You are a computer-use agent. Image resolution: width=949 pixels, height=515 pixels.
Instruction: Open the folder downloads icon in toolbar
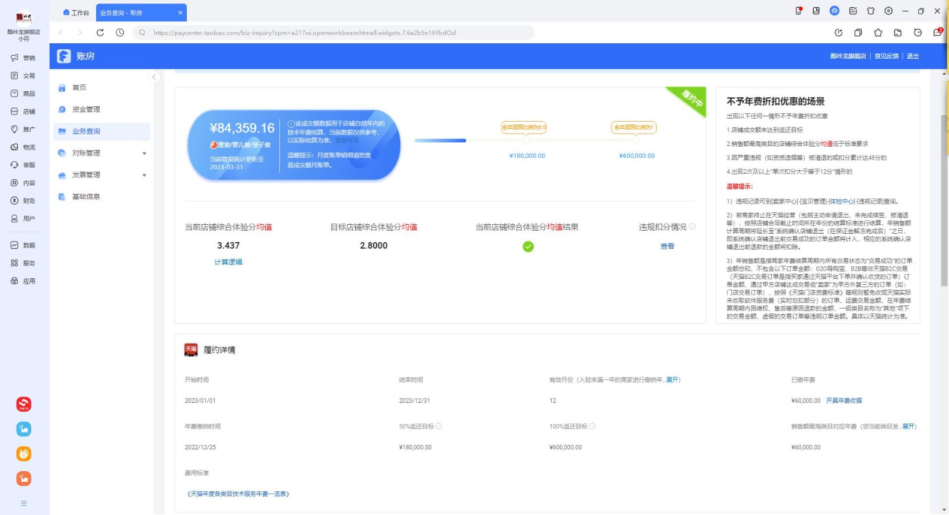click(898, 33)
